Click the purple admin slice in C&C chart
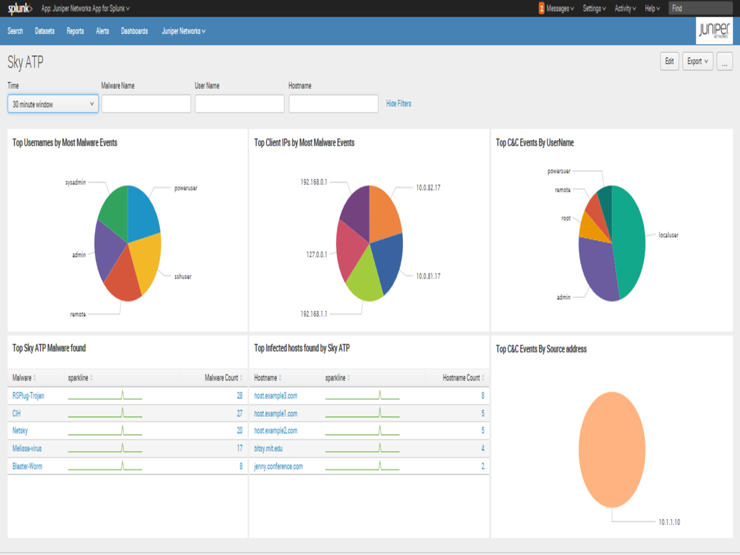 (597, 268)
